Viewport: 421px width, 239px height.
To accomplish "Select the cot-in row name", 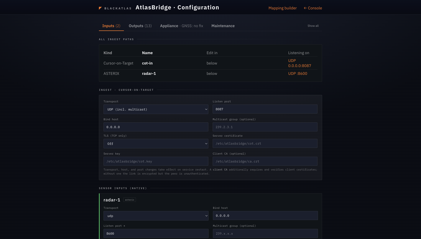I will pos(147,63).
